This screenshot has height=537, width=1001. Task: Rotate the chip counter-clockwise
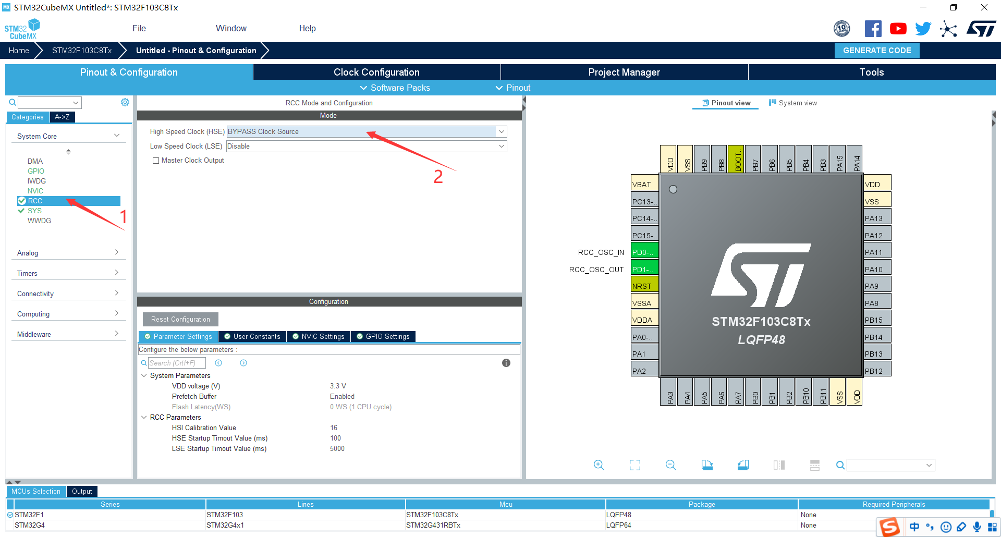click(743, 465)
